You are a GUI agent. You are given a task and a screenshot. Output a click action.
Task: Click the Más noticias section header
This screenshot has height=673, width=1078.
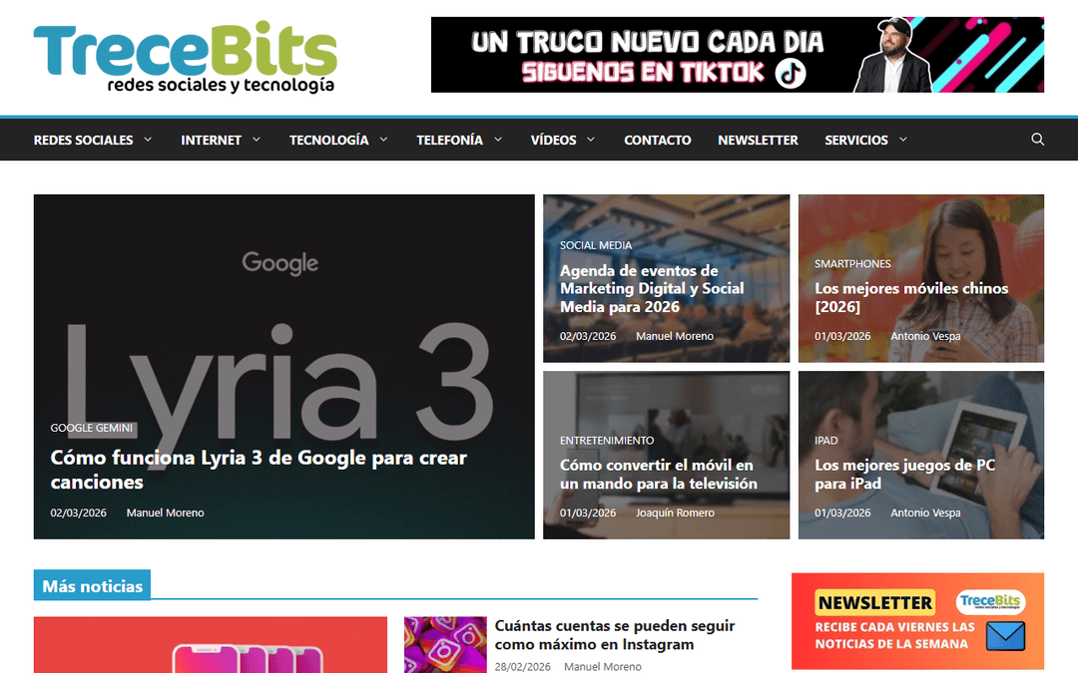pyautogui.click(x=92, y=586)
